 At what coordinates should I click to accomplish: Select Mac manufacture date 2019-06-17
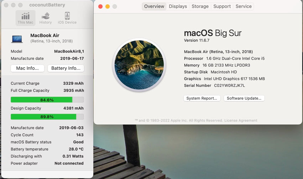pyautogui.click(x=72, y=58)
